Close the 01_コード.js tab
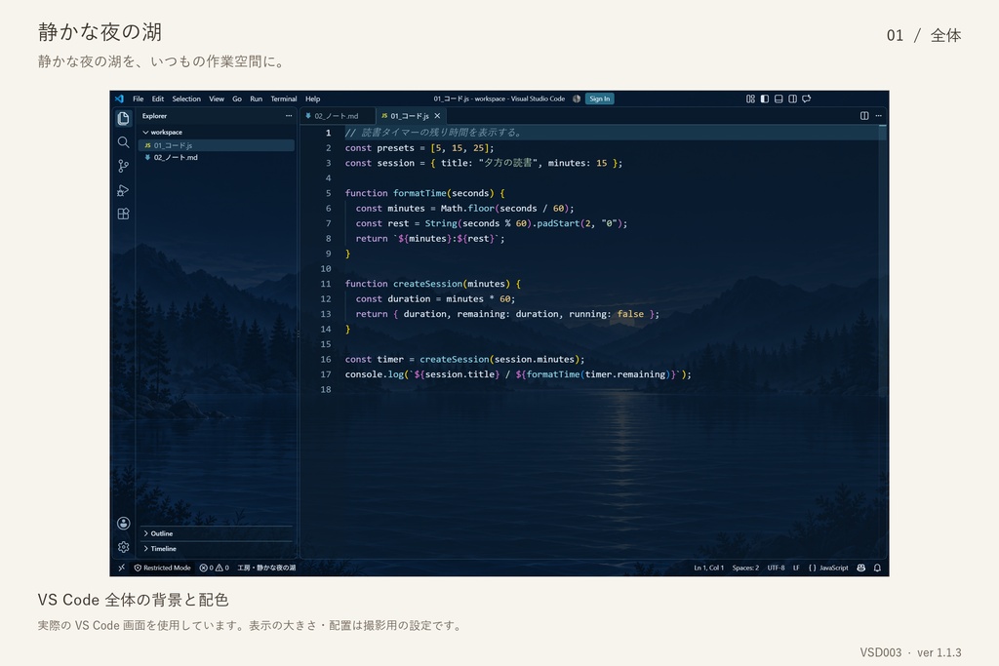 click(x=437, y=116)
